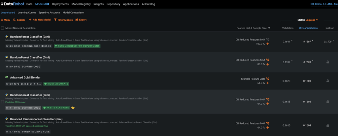Click the M111 feature list branch icon
The width and height of the screenshot is (338, 136).
[x=268, y=100]
